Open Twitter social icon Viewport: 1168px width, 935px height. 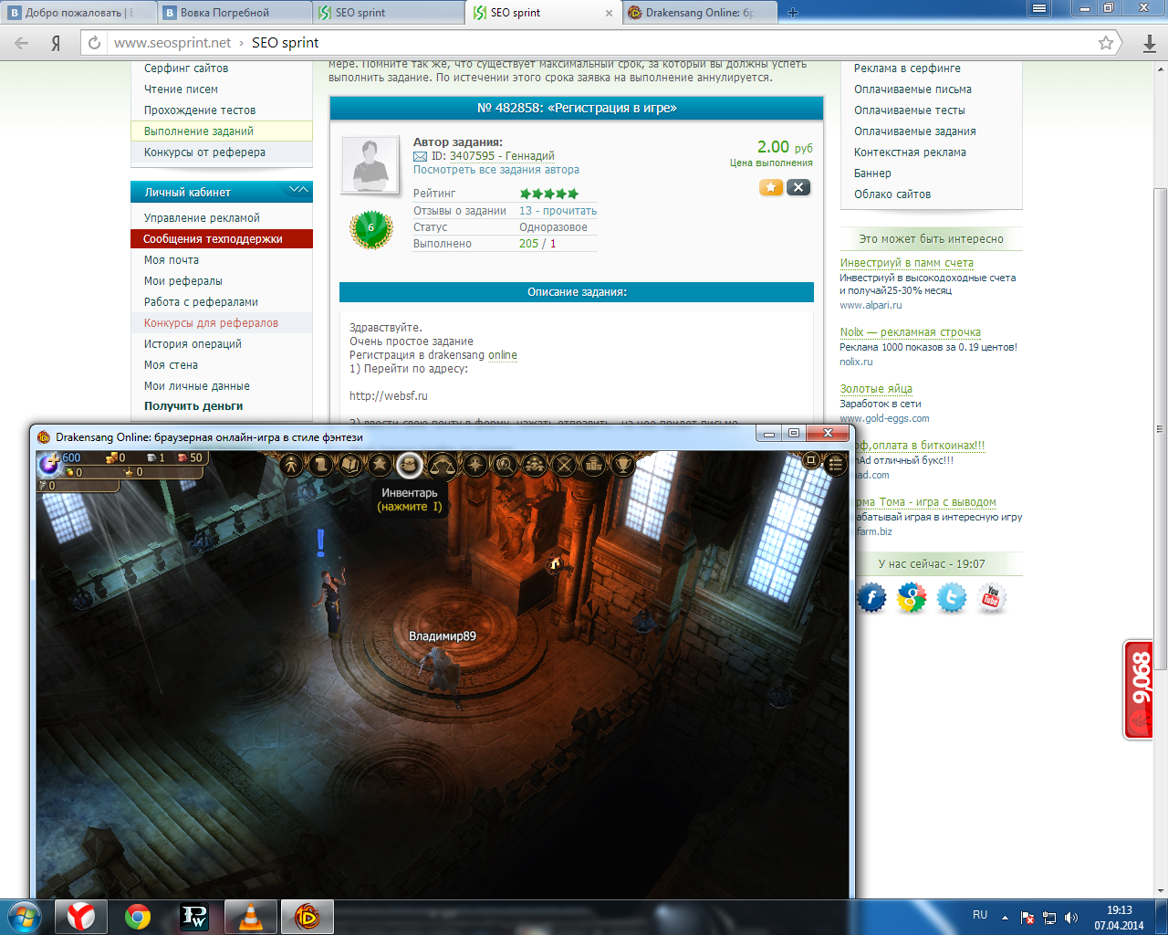(x=952, y=598)
